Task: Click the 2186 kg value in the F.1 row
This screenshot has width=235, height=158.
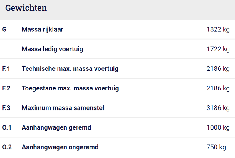Action: click(218, 69)
